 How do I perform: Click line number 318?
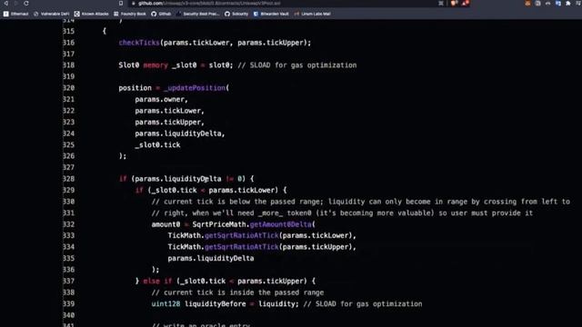coord(69,65)
